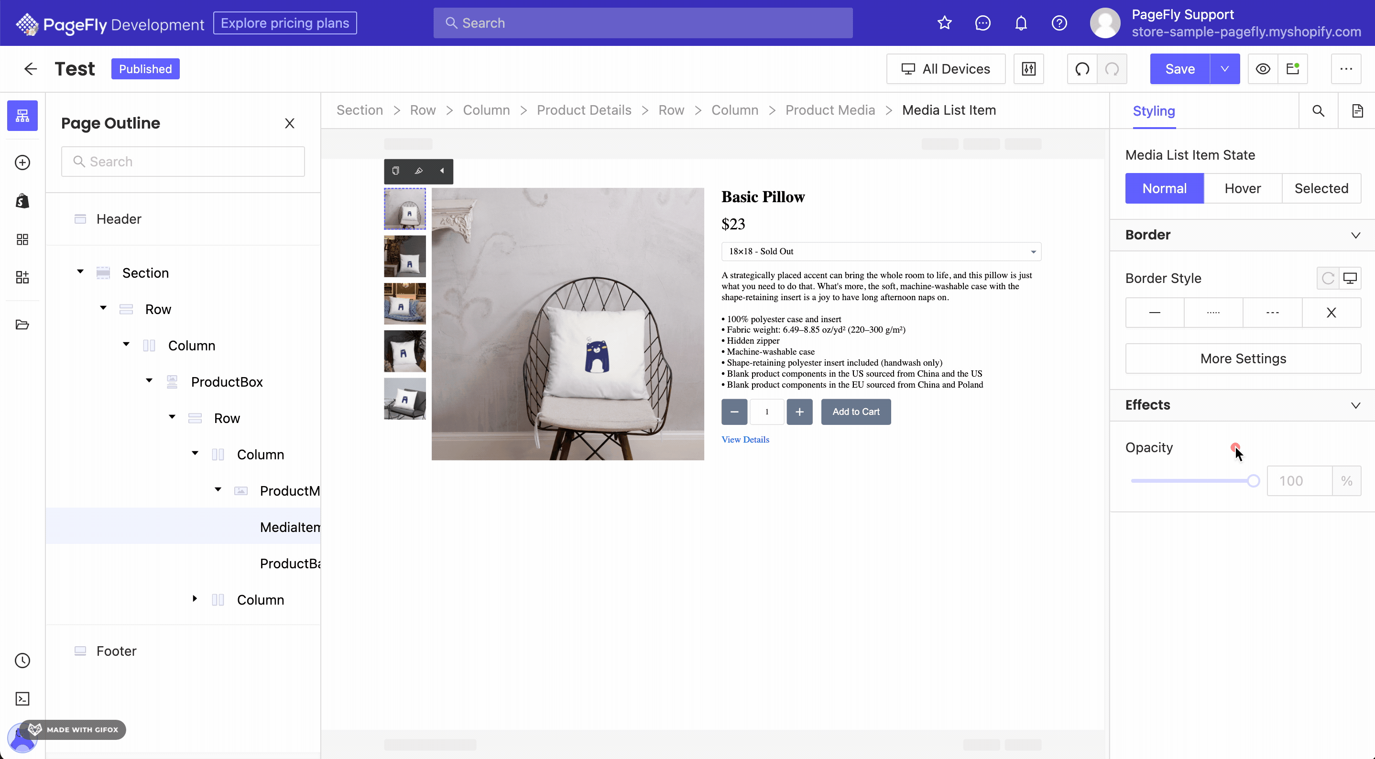Click the favorites star icon
Viewport: 1375px width, 759px height.
(x=944, y=23)
